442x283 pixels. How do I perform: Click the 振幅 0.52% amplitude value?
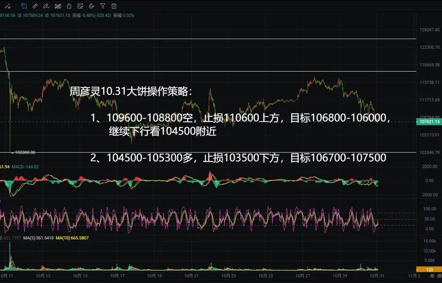(124, 15)
